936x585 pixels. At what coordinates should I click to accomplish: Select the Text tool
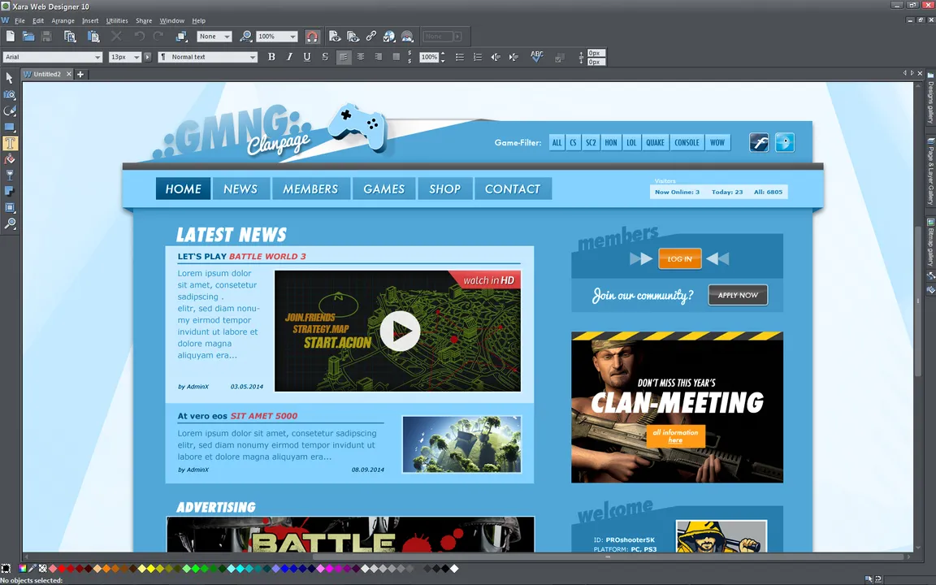click(x=10, y=143)
